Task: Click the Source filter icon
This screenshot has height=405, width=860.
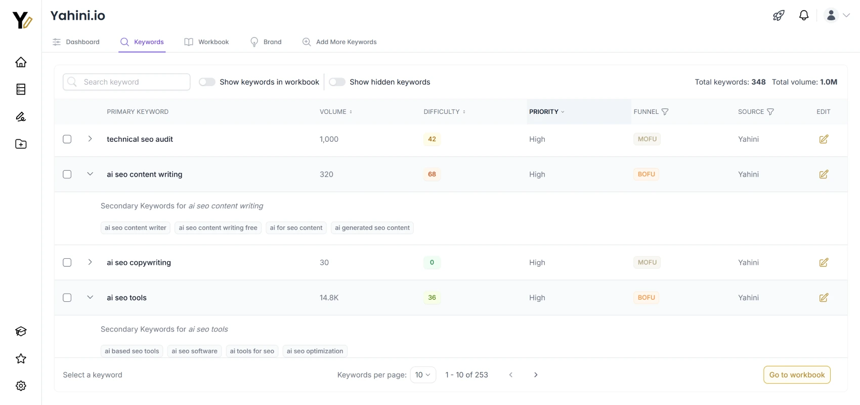Action: click(770, 112)
